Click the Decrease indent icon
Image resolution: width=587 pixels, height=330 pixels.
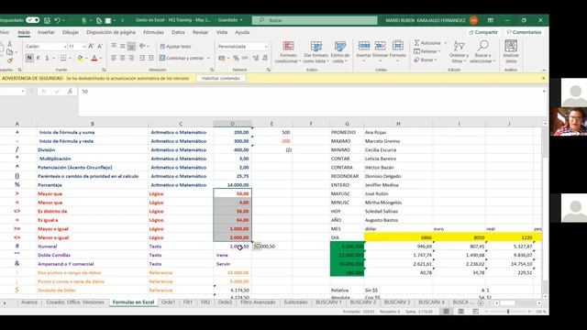142,58
